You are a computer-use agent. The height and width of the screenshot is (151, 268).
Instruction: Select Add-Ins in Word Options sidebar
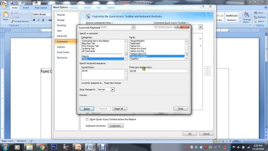click(61, 47)
